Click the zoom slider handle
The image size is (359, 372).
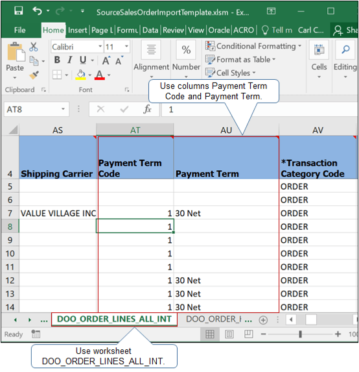(x=300, y=334)
